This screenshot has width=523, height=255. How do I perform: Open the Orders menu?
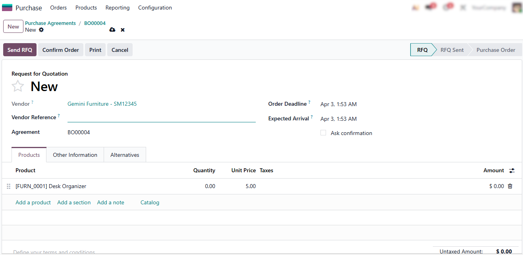click(x=58, y=8)
